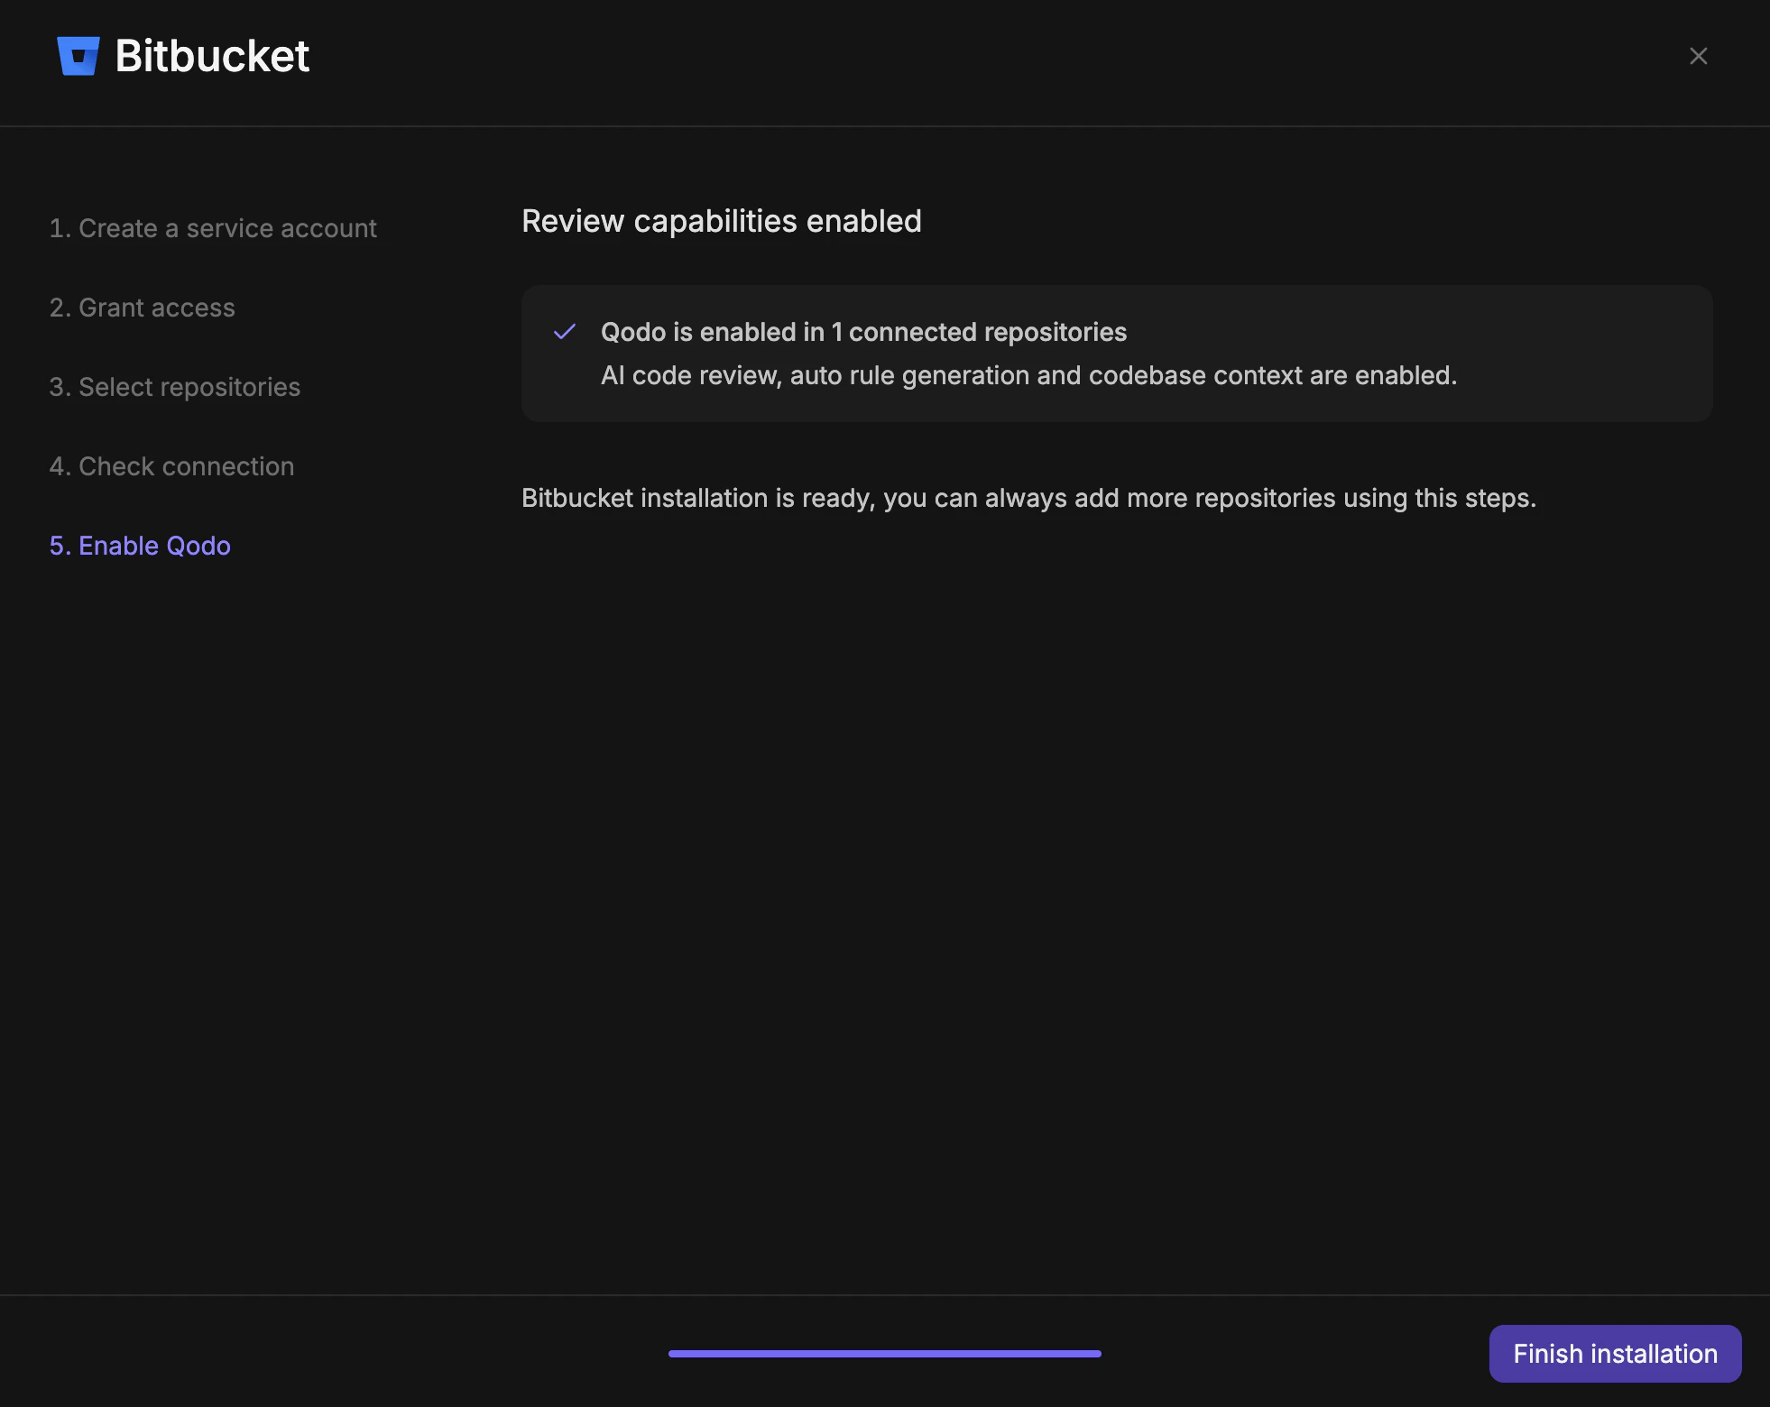This screenshot has width=1770, height=1407.
Task: Click the AI code review description line
Action: [1030, 375]
